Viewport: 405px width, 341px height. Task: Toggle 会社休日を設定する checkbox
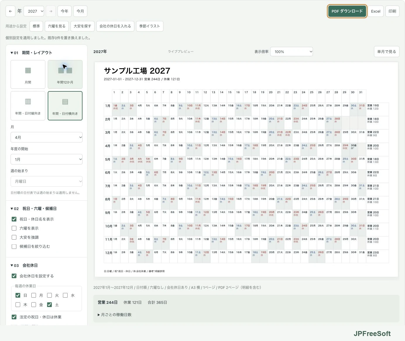click(14, 276)
